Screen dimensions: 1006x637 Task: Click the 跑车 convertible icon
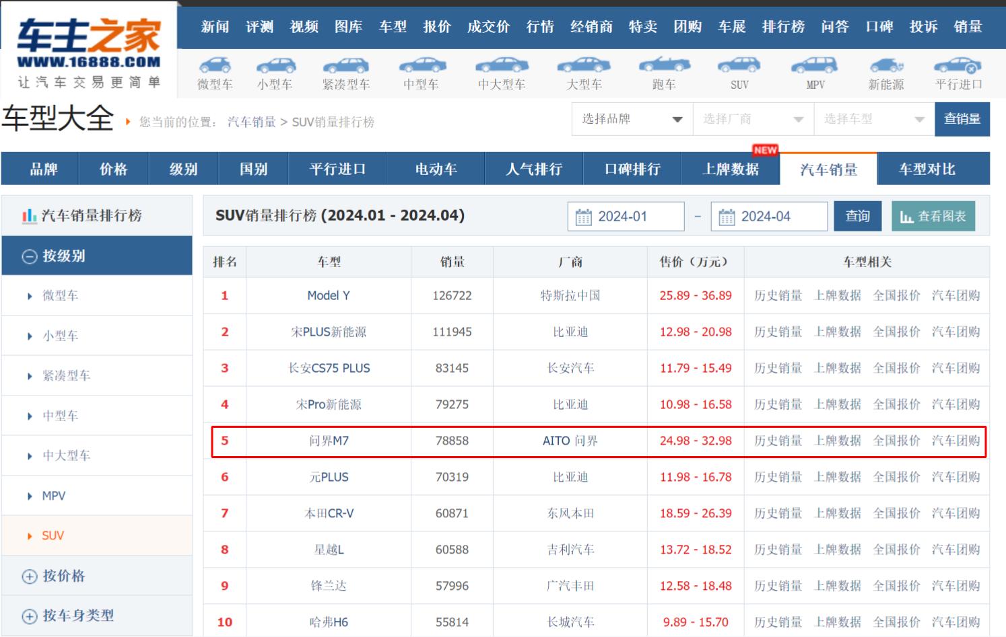click(664, 65)
